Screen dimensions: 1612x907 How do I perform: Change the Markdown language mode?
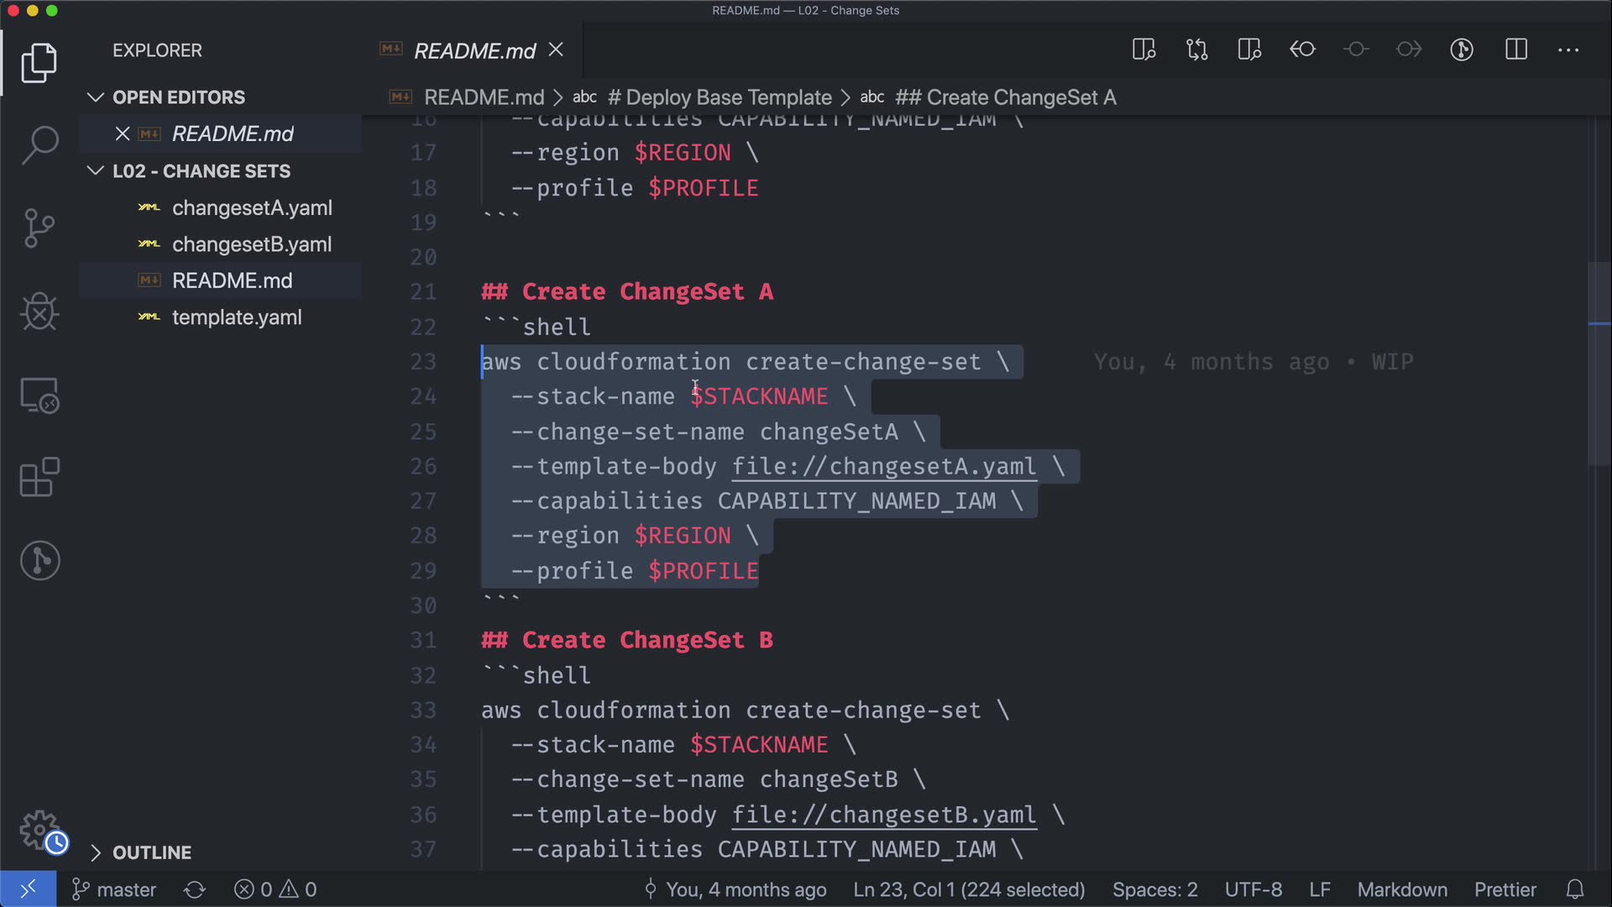tap(1401, 889)
